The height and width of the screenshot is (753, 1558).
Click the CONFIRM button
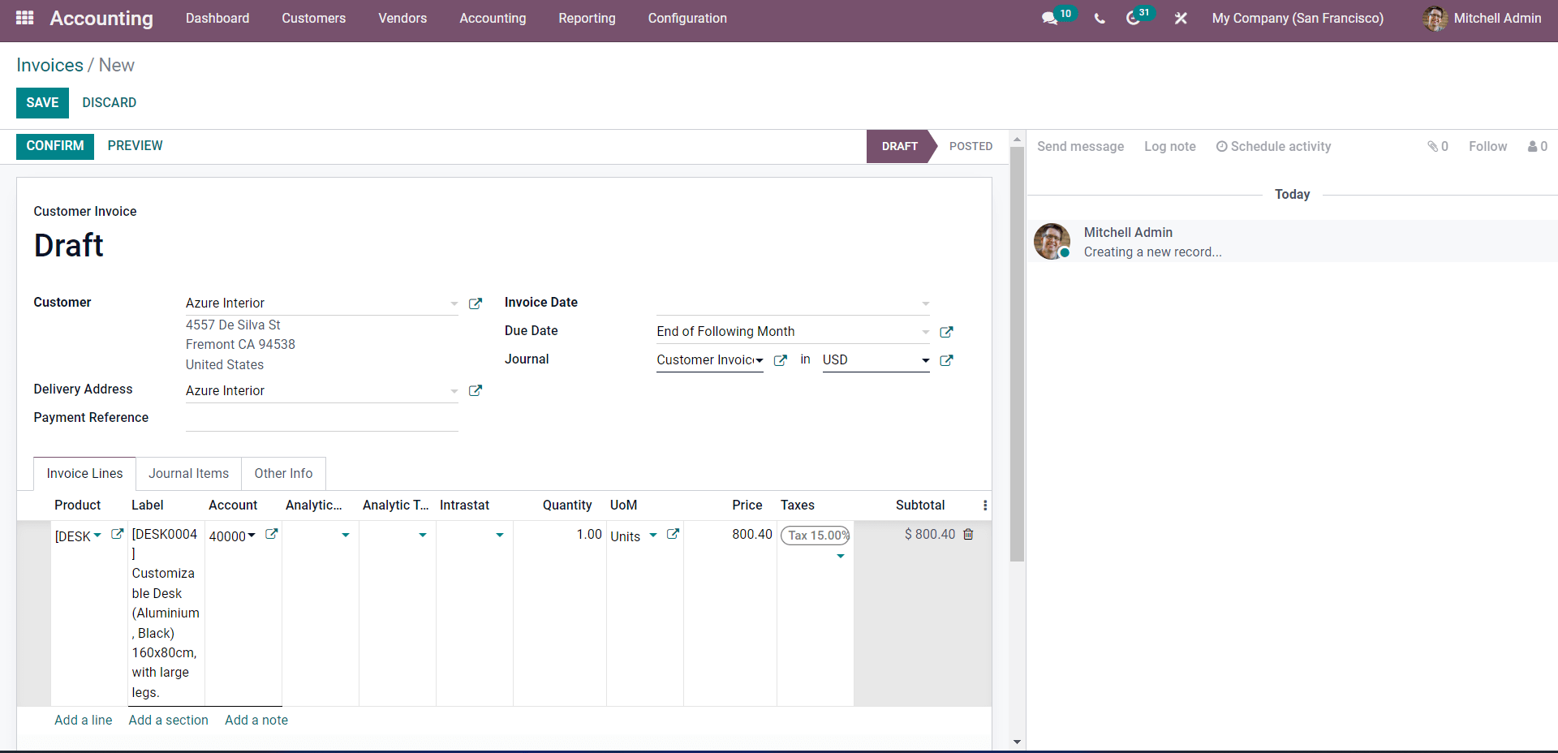point(55,146)
